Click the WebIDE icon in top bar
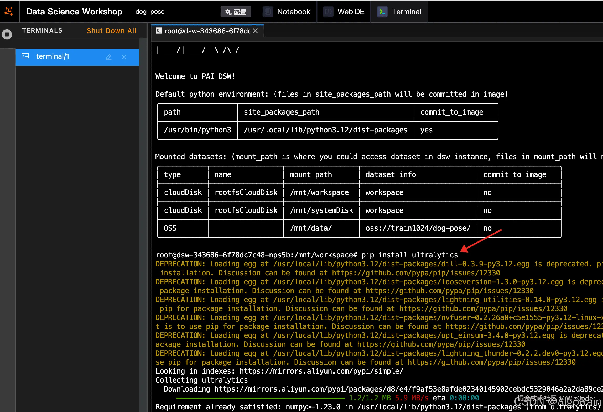603x412 pixels. pos(328,12)
